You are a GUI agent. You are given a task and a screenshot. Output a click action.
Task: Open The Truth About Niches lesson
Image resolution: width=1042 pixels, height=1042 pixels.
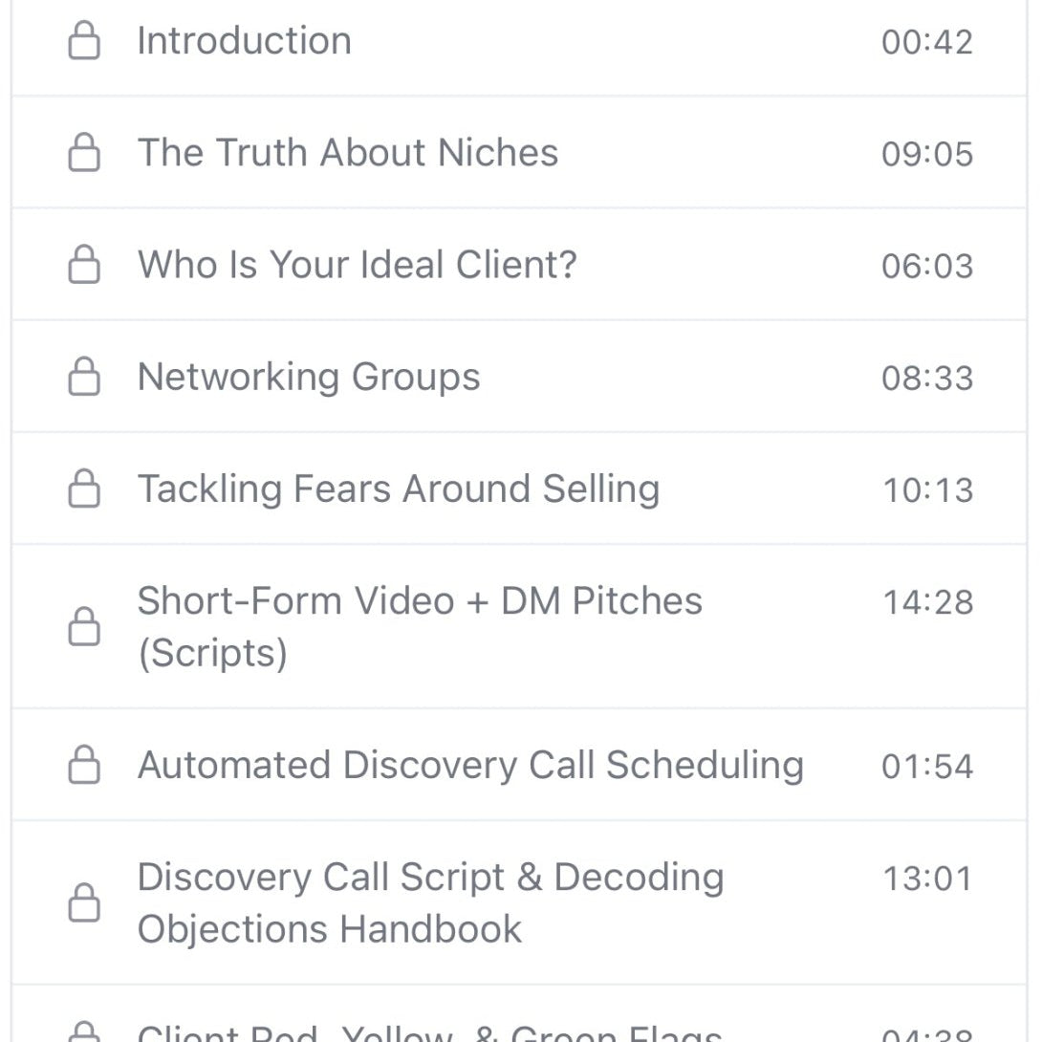tap(349, 152)
